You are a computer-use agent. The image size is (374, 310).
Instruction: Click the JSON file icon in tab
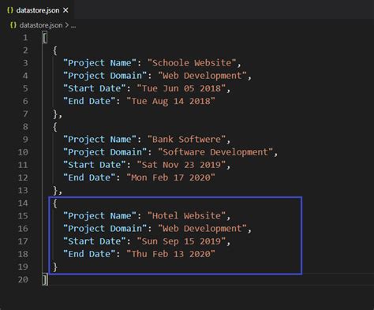pyautogui.click(x=10, y=10)
